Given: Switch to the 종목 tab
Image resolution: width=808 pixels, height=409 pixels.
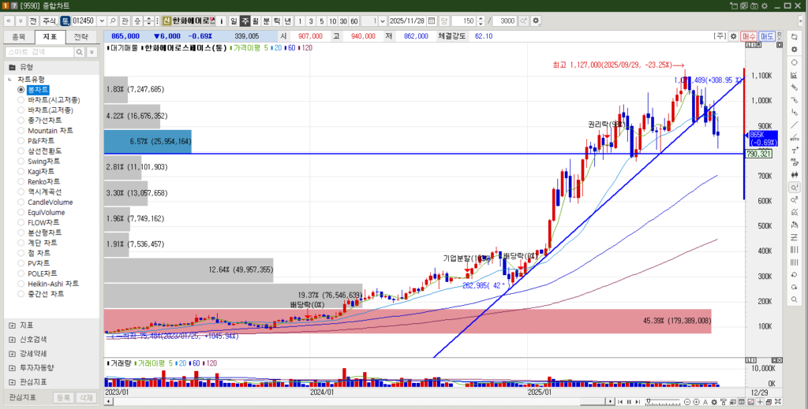Looking at the screenshot, I should [19, 36].
